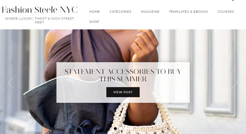246x134 pixels.
Task: Click the VIEW POST button
Action: [x=123, y=92]
